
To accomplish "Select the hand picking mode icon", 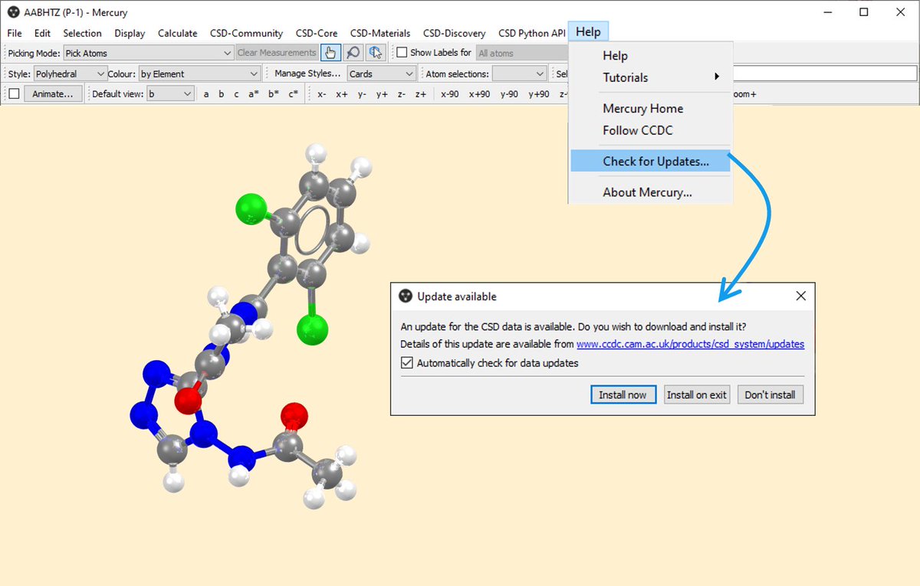I will 330,53.
